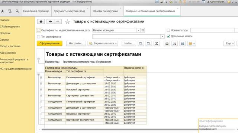
Task: Switch to 'Начальная страница' tab
Action: (x=36, y=11)
